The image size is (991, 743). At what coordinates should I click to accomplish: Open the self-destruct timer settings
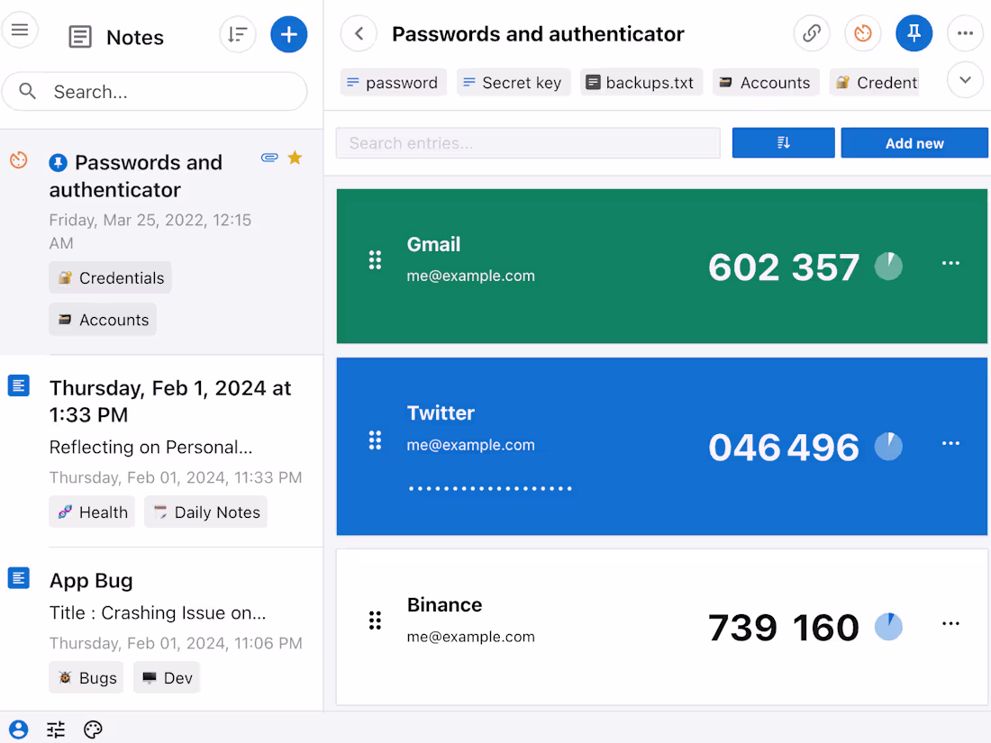tap(862, 32)
